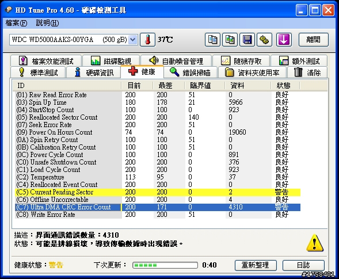Click the HD Tune title bar icon
Viewport: 339px width, 279px height.
(9, 10)
